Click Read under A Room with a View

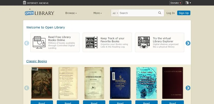[172, 102]
